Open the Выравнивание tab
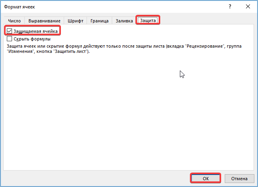This screenshot has width=258, height=187. click(x=44, y=21)
